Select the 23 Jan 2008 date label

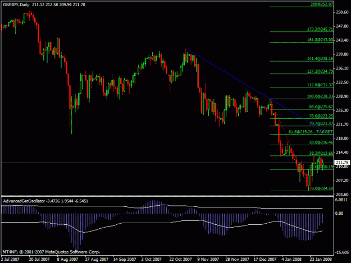tap(321, 260)
